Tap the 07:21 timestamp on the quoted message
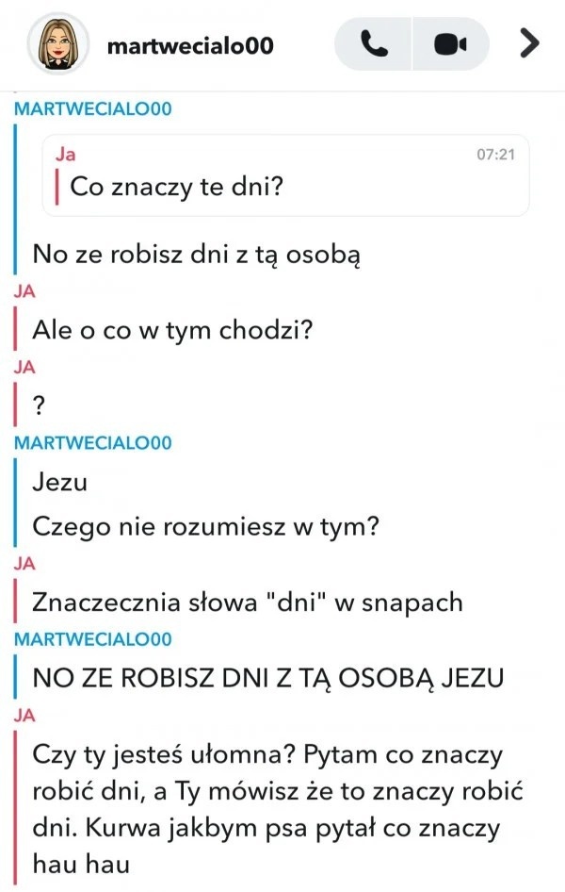 495,154
